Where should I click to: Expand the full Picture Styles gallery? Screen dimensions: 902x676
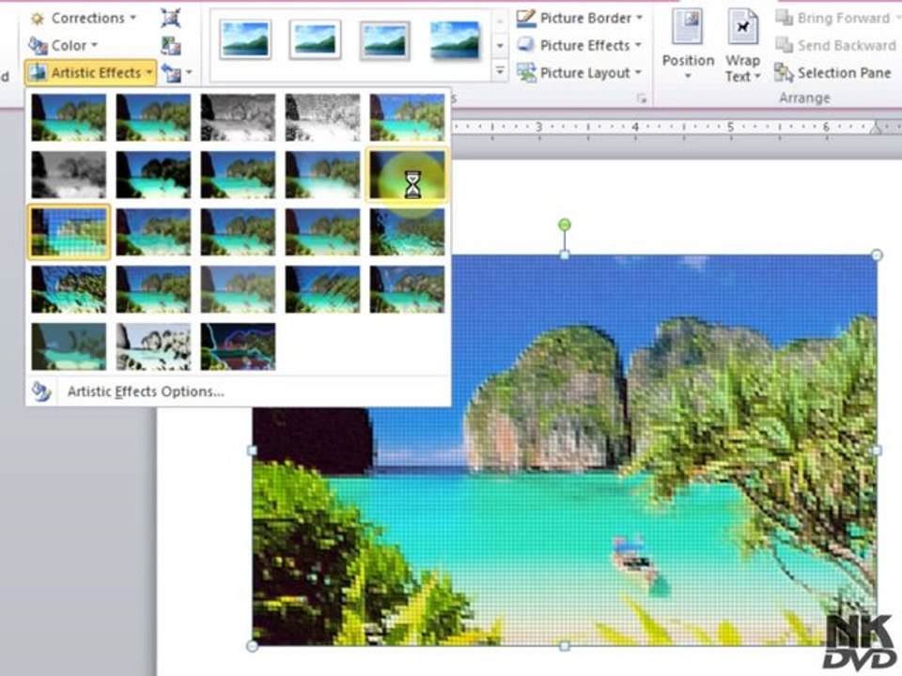[500, 71]
